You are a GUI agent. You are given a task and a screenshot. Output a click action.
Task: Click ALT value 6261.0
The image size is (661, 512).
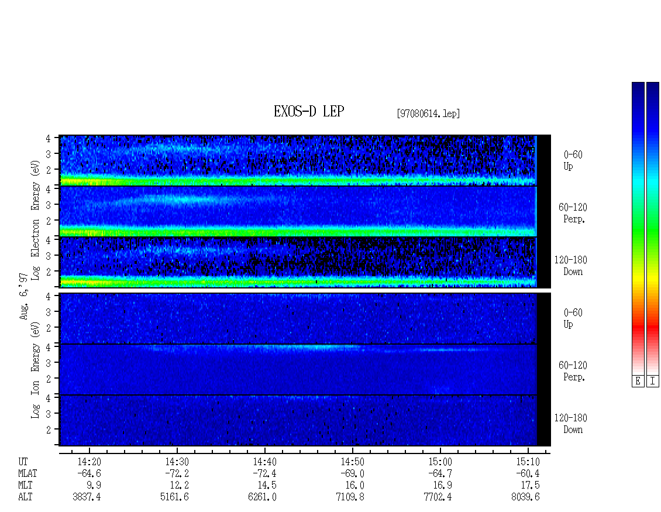point(262,497)
